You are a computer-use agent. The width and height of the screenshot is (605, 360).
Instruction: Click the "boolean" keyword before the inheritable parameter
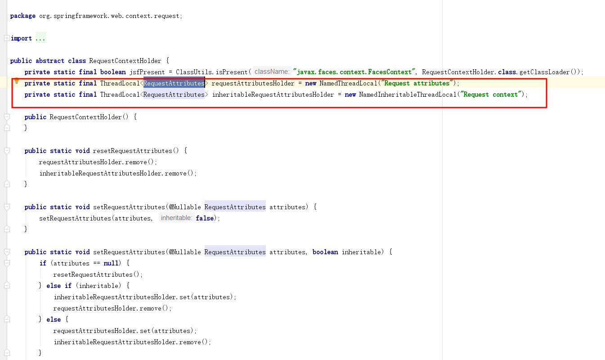click(x=325, y=252)
